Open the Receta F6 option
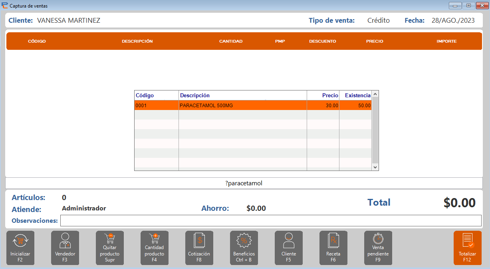490x269 pixels. pos(333,248)
